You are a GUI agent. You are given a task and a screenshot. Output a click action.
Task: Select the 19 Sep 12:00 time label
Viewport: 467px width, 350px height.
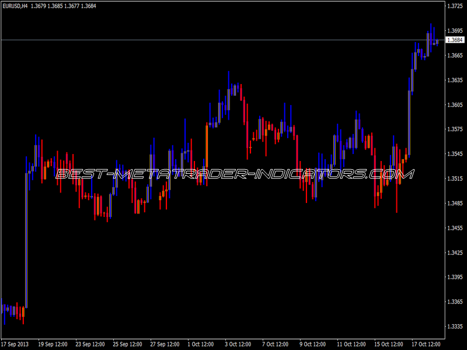[x=53, y=344]
